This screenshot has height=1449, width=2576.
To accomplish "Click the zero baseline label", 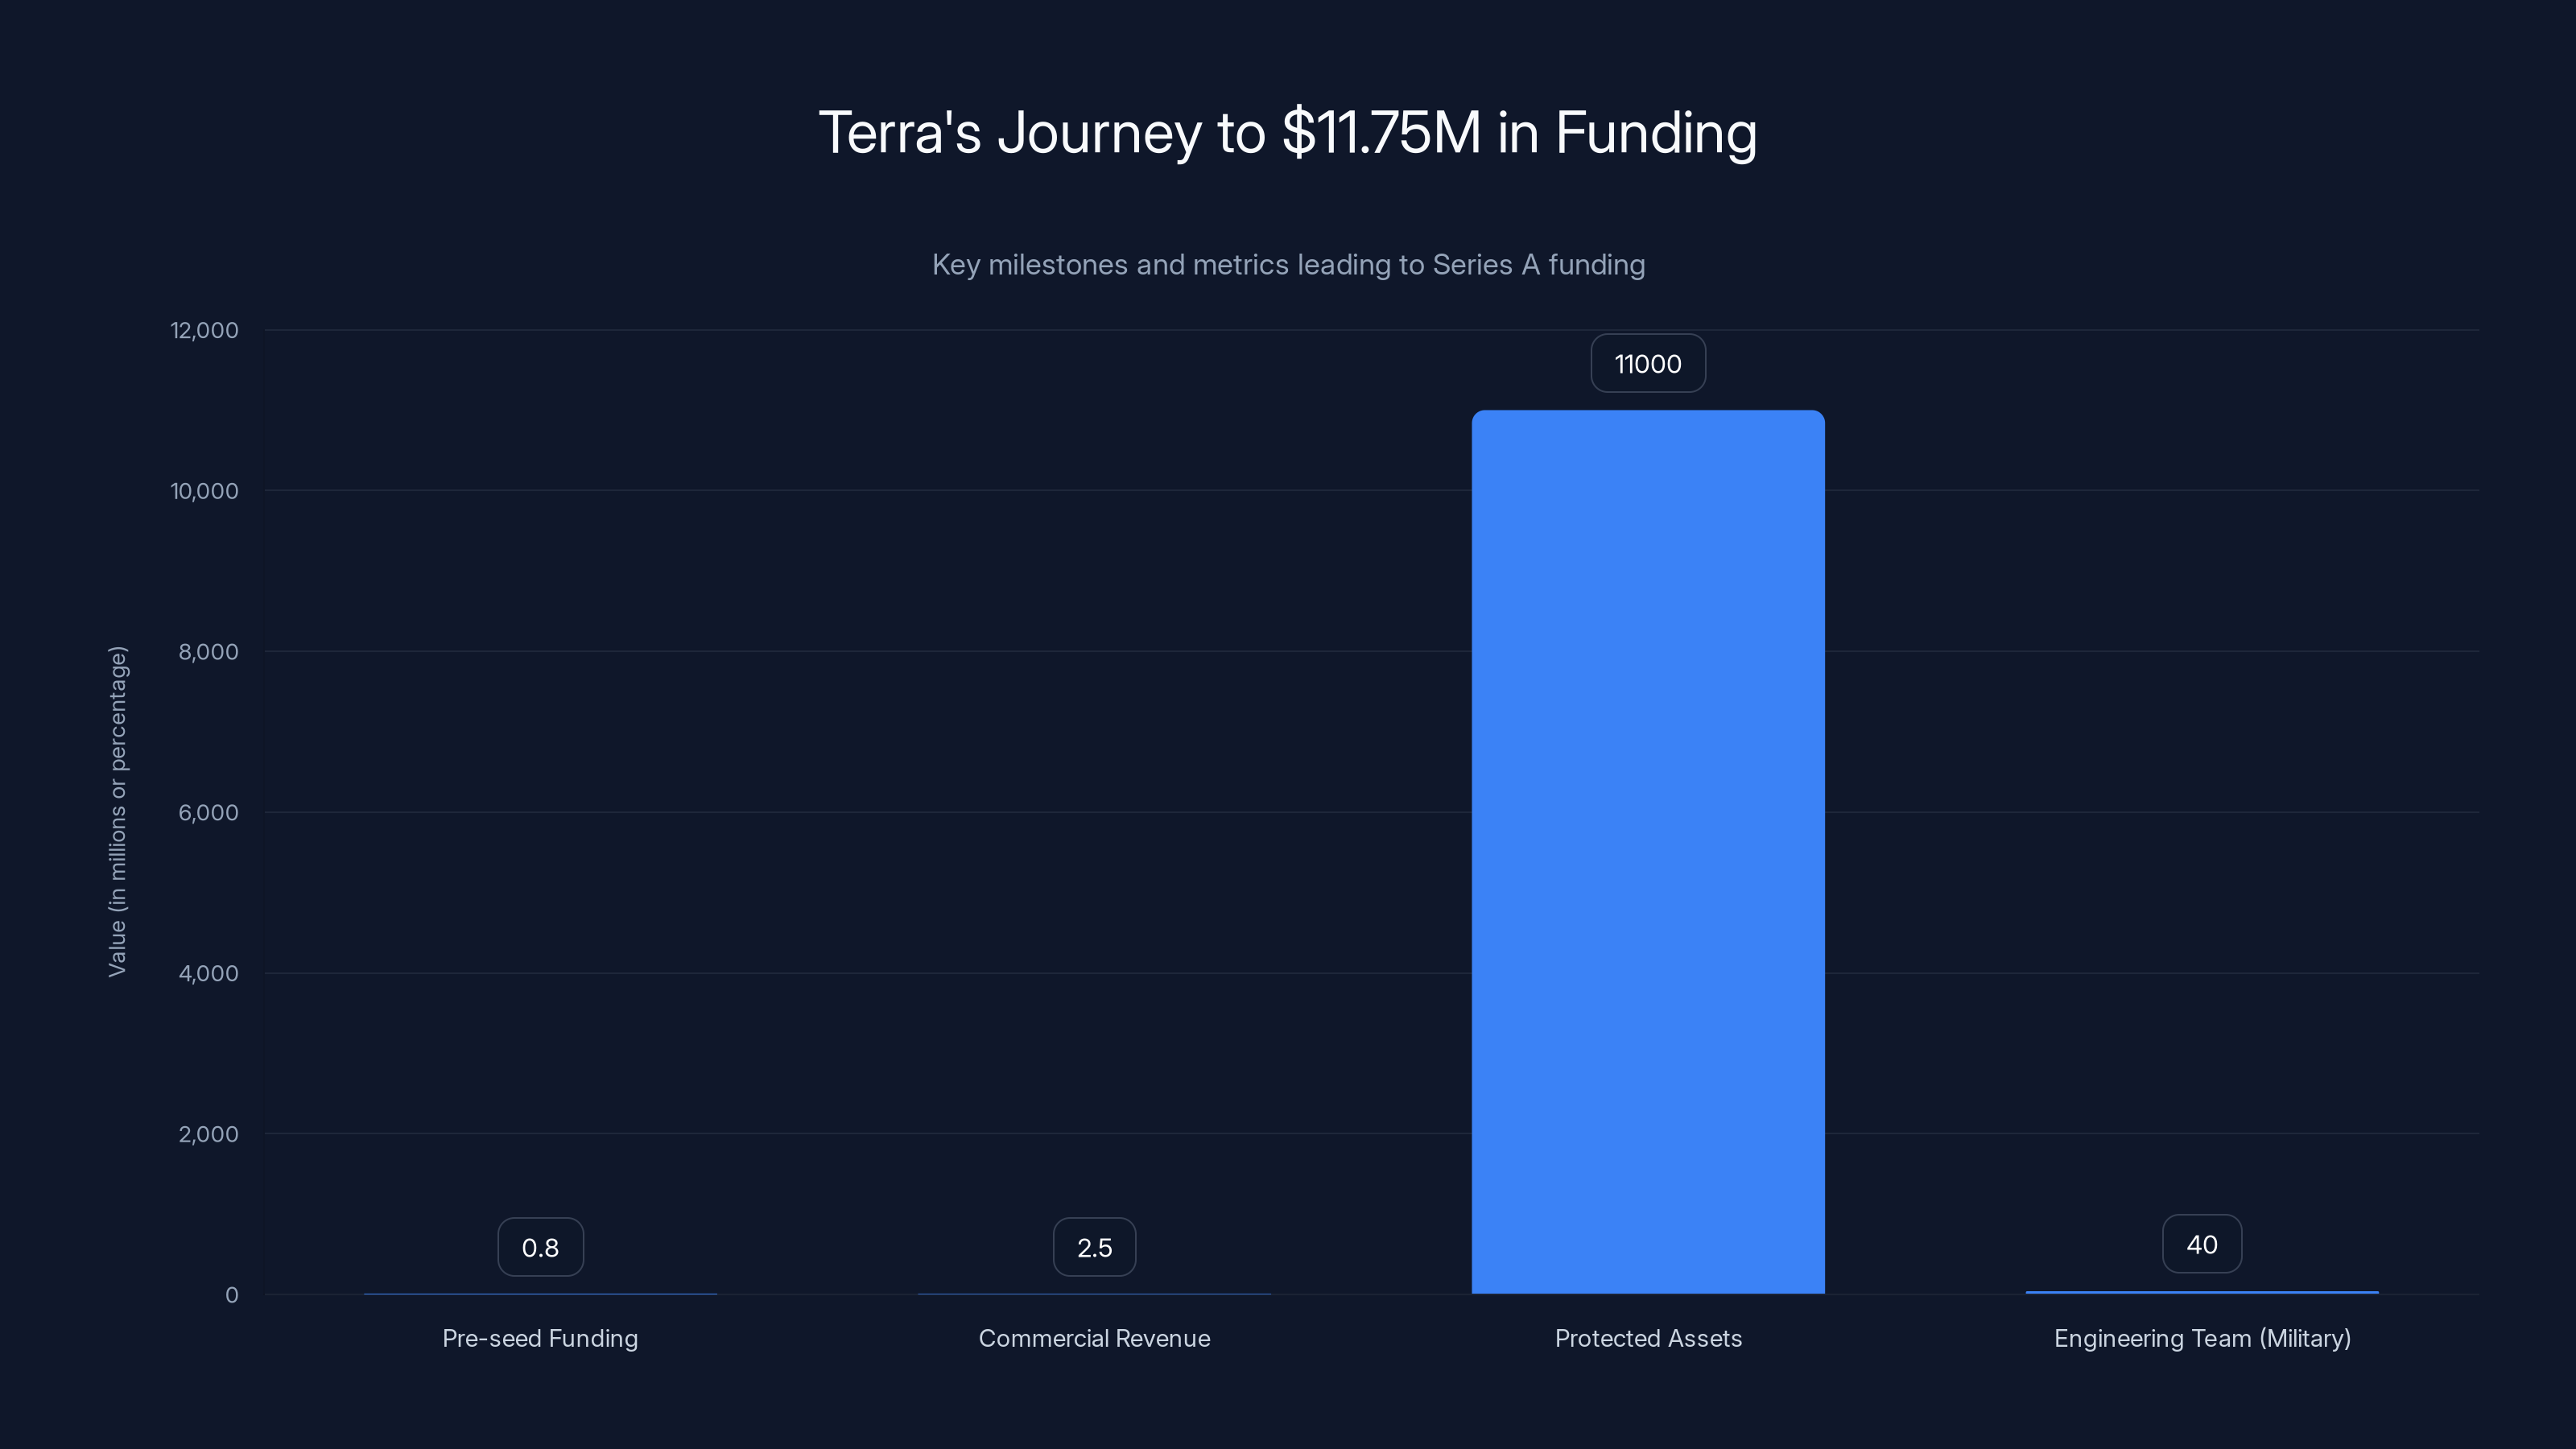I will point(232,1295).
